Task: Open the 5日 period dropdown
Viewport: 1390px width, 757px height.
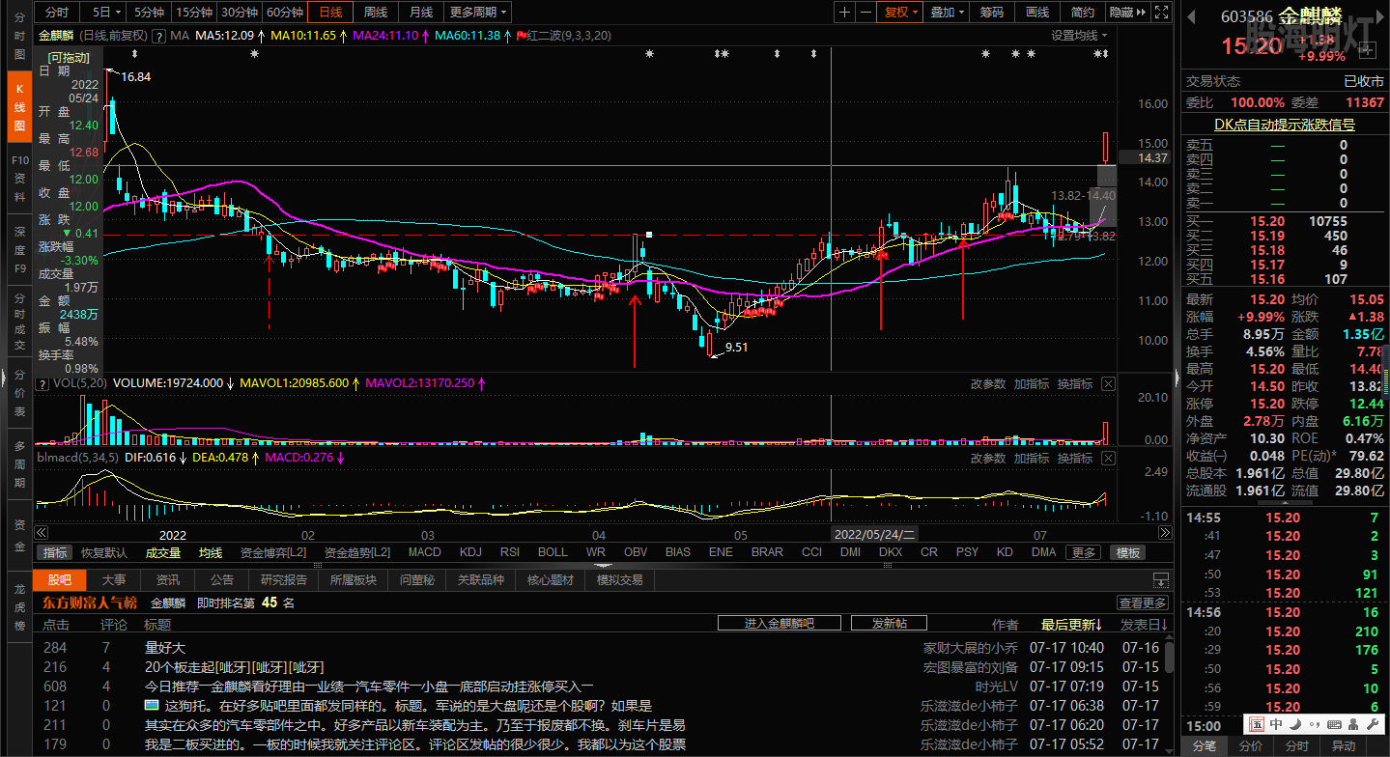Action: point(105,12)
